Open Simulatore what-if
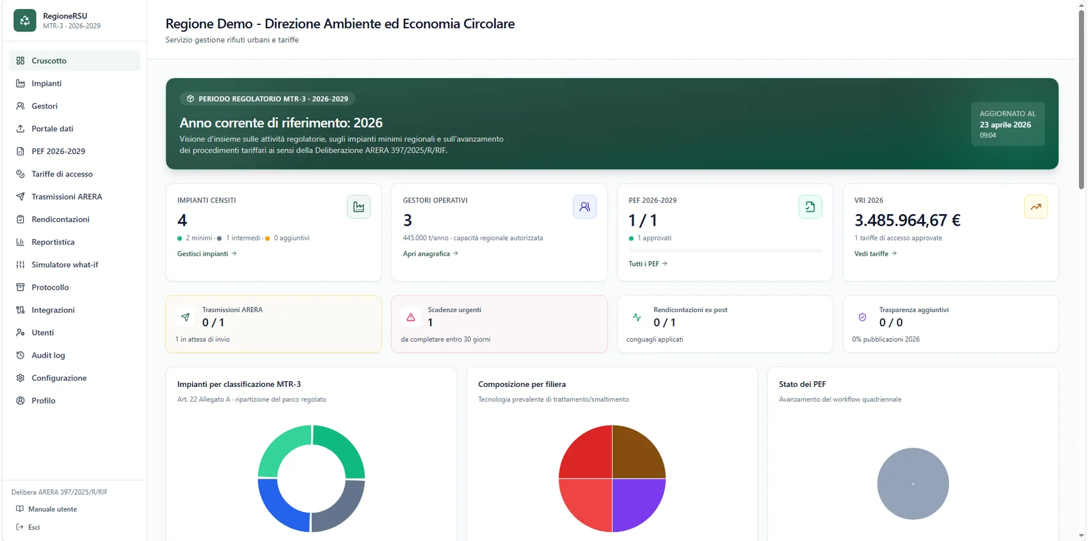The height and width of the screenshot is (541, 1088). point(74,265)
